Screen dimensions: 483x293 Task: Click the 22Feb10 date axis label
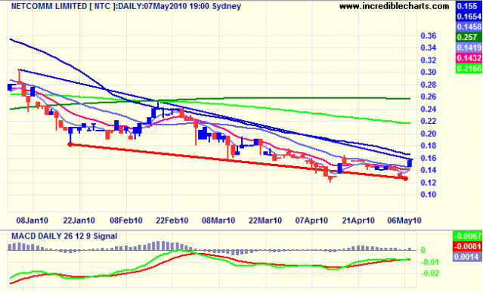172,221
